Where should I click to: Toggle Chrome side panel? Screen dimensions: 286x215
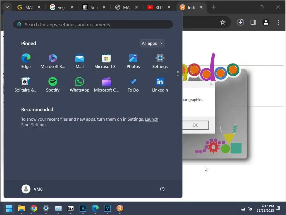point(253,22)
